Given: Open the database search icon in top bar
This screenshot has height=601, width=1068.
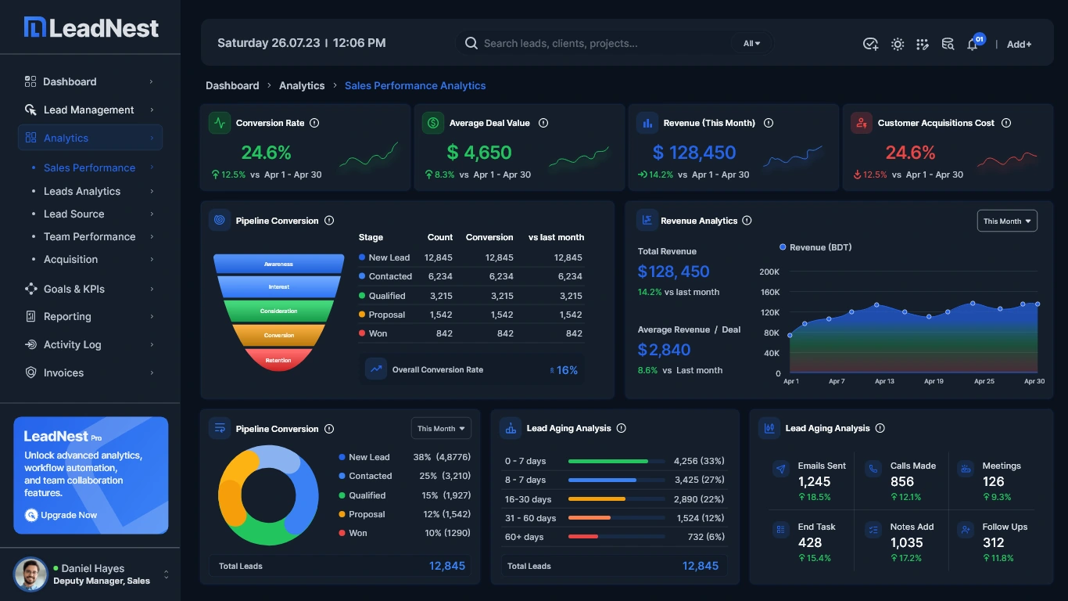Looking at the screenshot, I should click(948, 44).
